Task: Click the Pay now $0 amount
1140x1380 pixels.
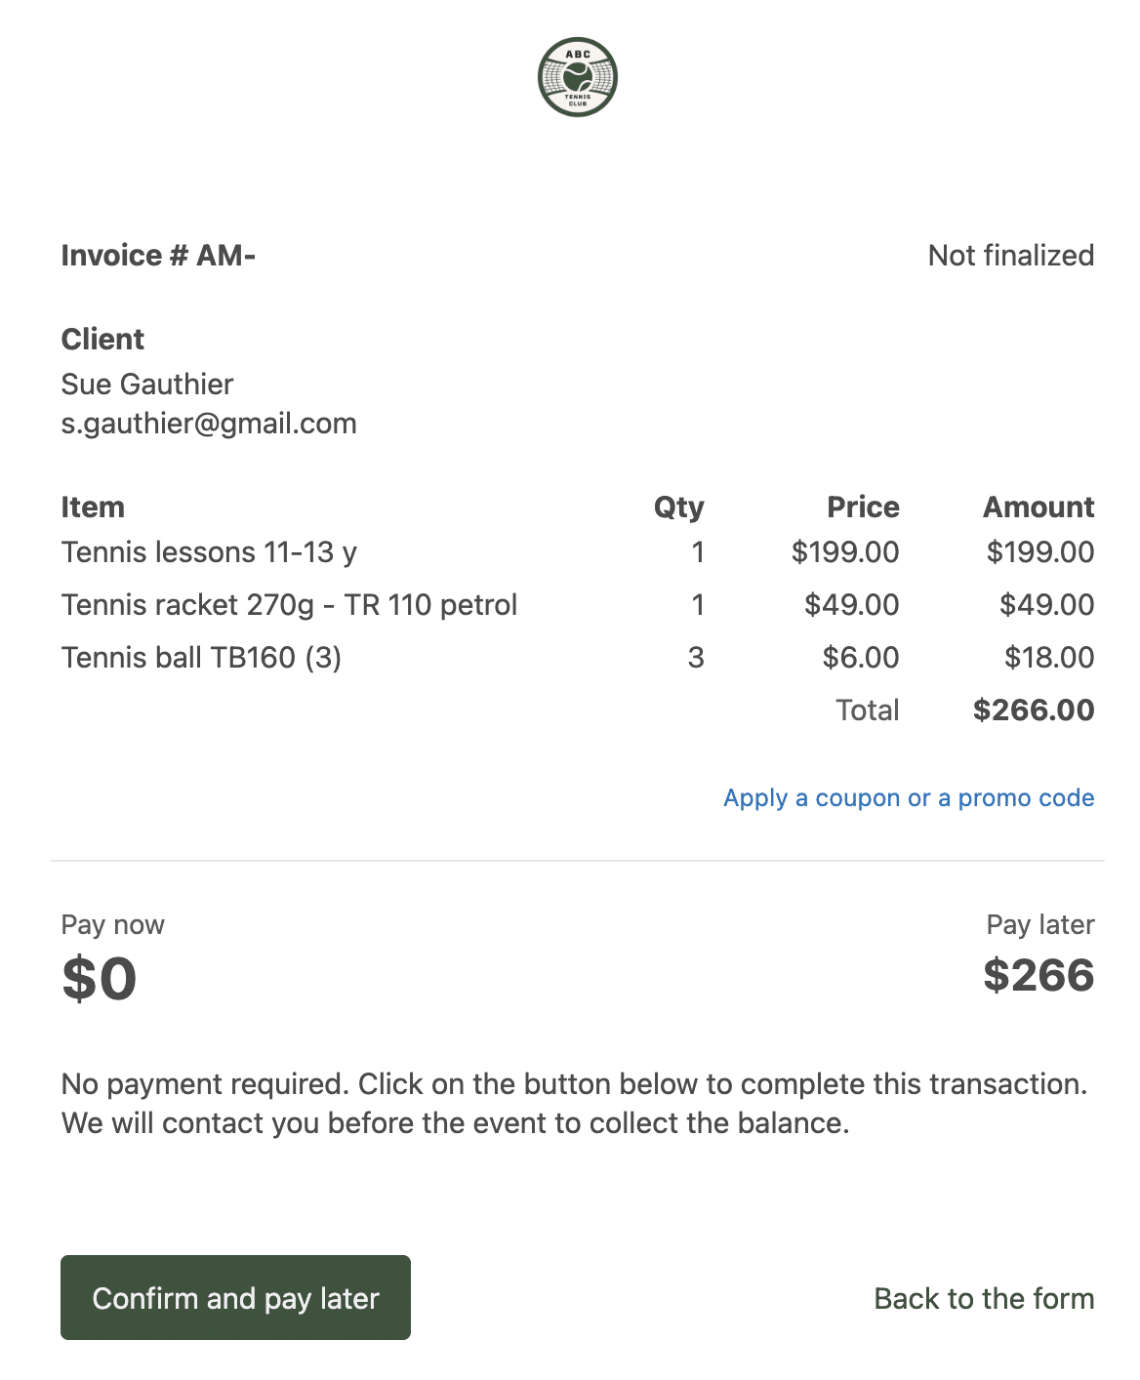Action: coord(100,978)
